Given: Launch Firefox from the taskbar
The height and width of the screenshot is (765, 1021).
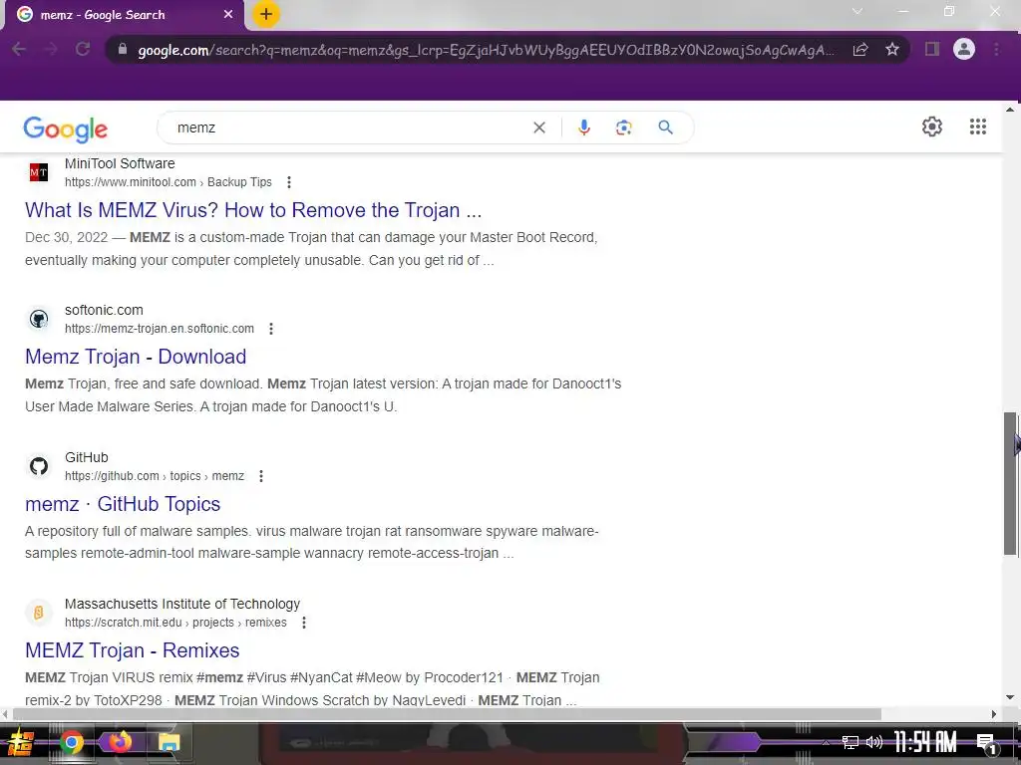Looking at the screenshot, I should (120, 742).
